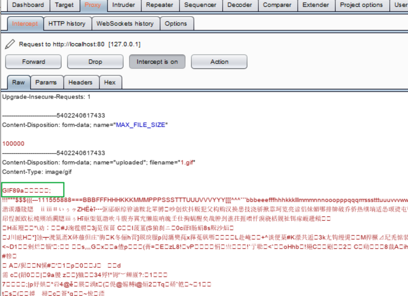Drop the intercepted request
The image size is (408, 296).
pos(95,62)
